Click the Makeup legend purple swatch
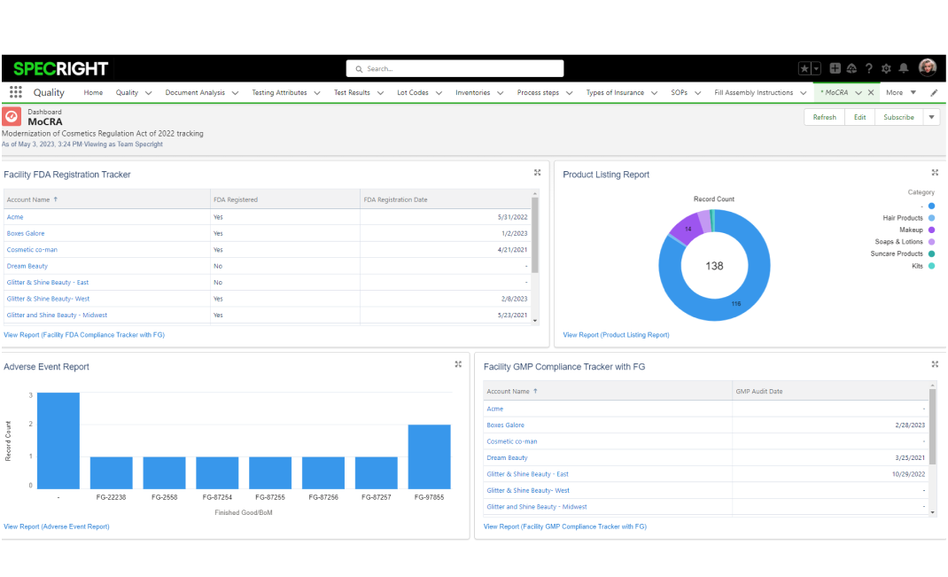 tap(932, 230)
